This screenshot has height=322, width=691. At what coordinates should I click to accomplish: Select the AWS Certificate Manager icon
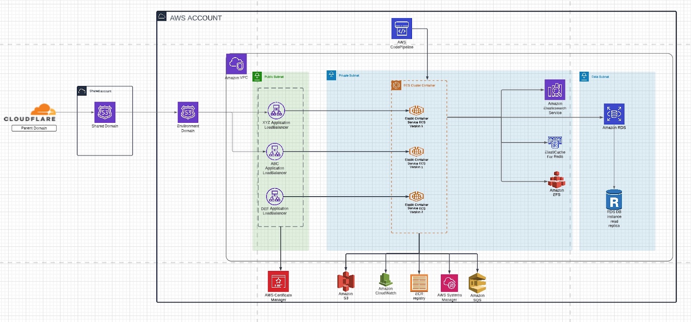click(278, 281)
